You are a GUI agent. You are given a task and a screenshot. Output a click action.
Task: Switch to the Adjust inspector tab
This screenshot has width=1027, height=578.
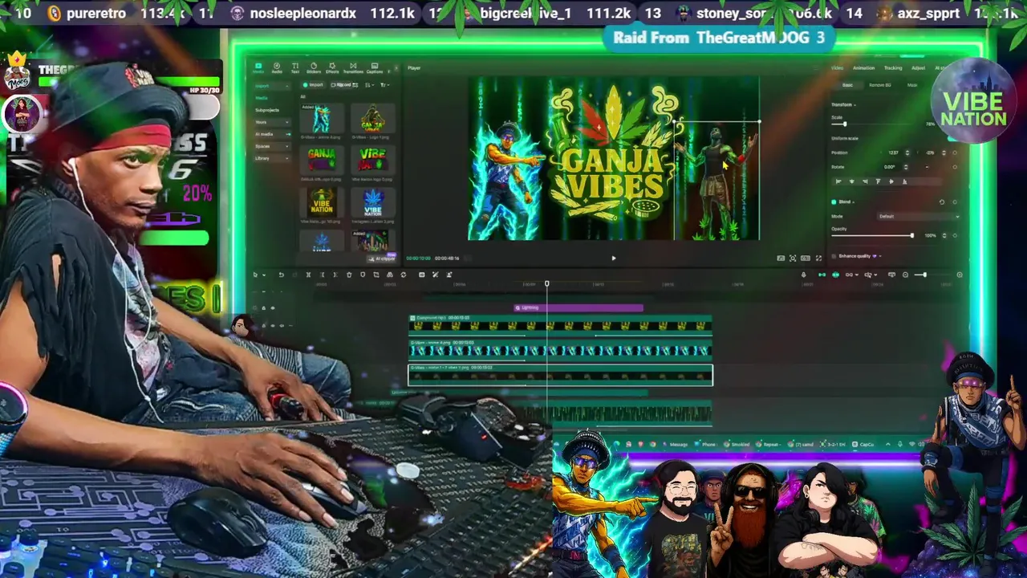[x=918, y=67]
